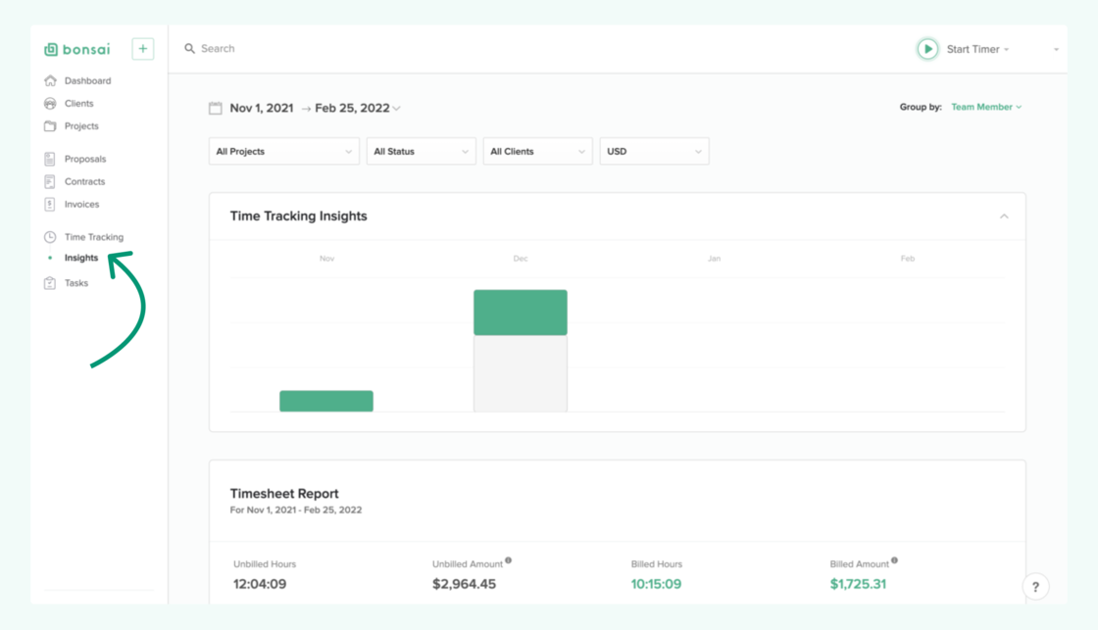
Task: Click the Projects folder icon
Action: pos(50,126)
